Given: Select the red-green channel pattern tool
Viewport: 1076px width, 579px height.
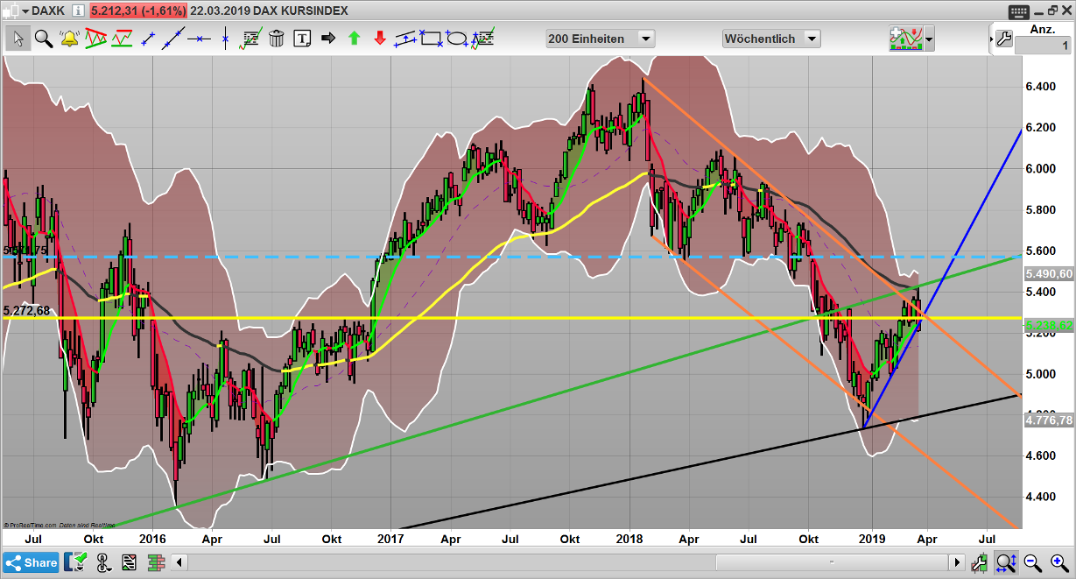Looking at the screenshot, I should click(122, 39).
